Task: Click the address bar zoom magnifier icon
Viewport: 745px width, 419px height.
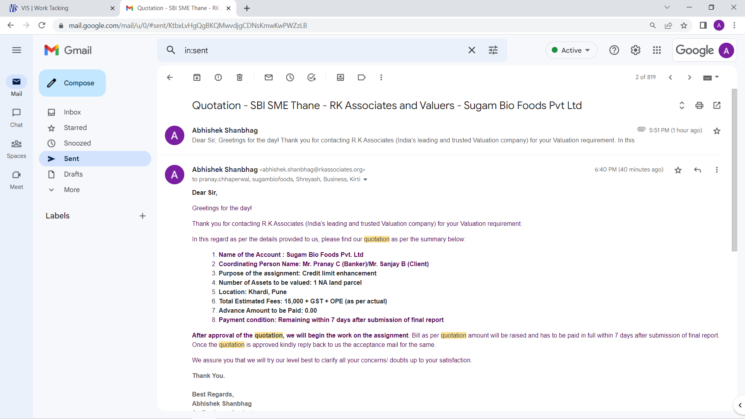Action: pos(653,26)
